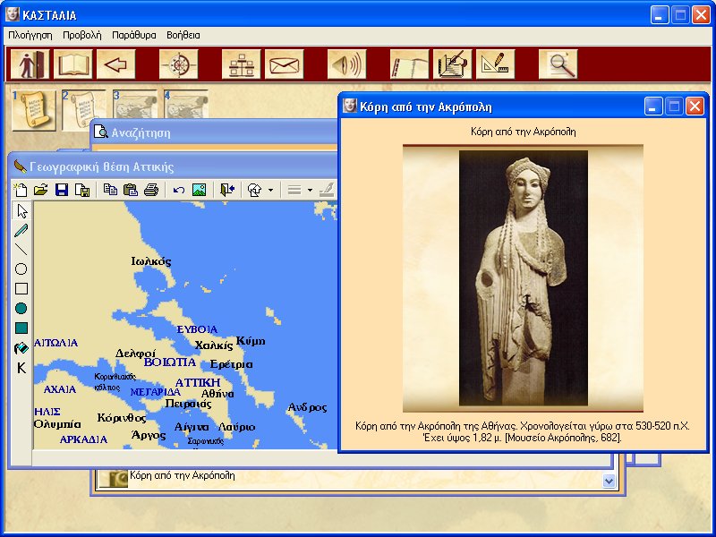Select the straight line tool

pyautogui.click(x=21, y=250)
